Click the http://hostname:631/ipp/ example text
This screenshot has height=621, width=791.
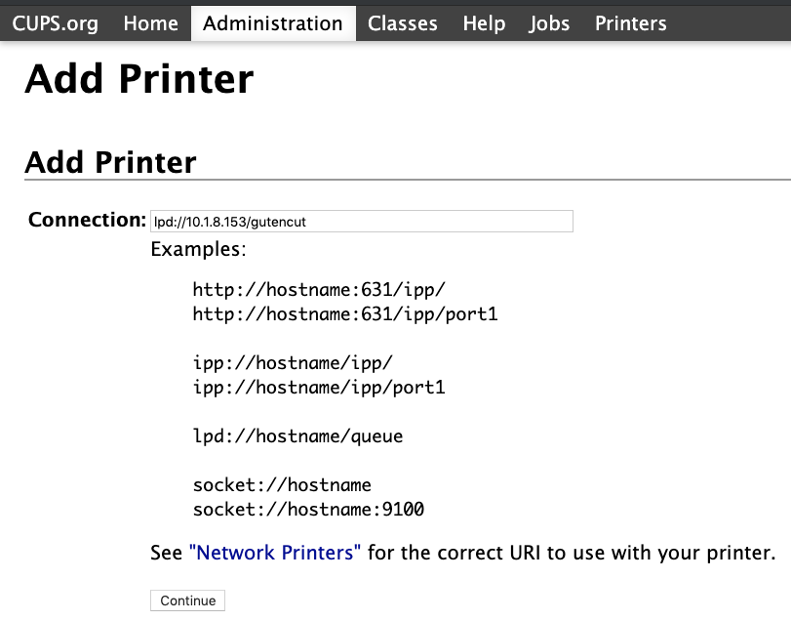click(319, 290)
